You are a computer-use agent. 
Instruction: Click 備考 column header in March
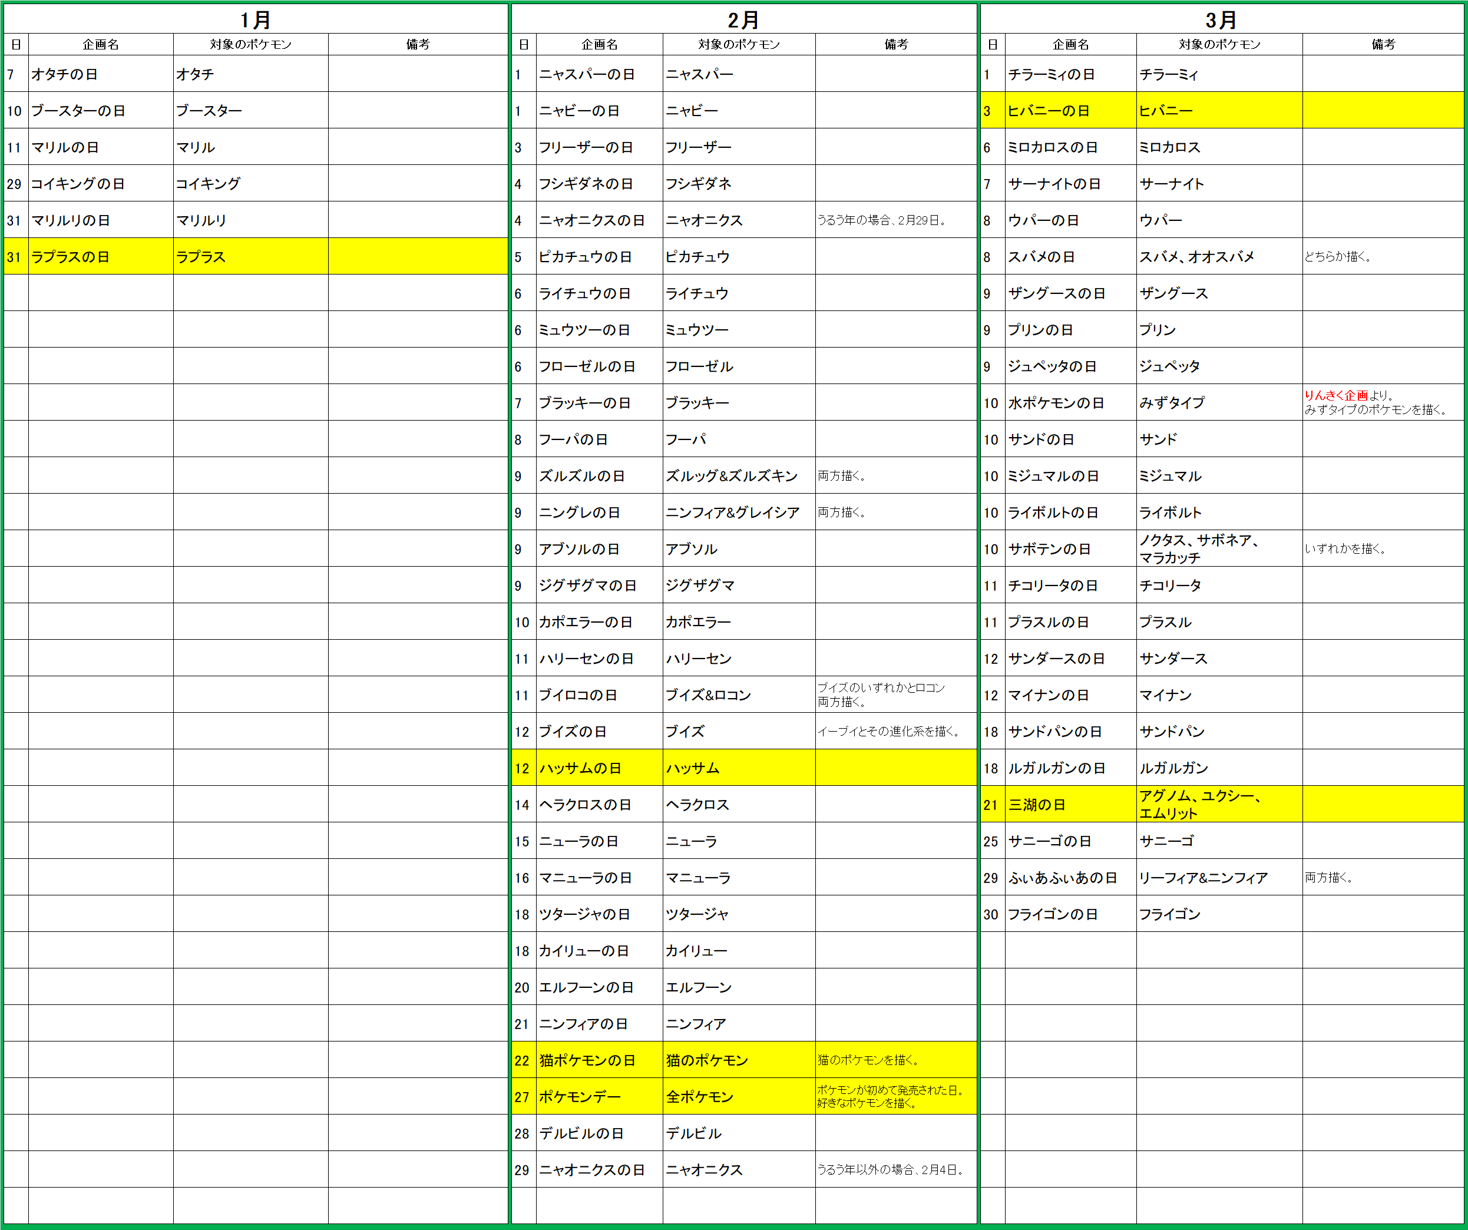click(1382, 44)
